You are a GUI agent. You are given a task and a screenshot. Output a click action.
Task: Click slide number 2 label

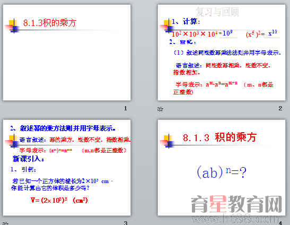click(280, 108)
